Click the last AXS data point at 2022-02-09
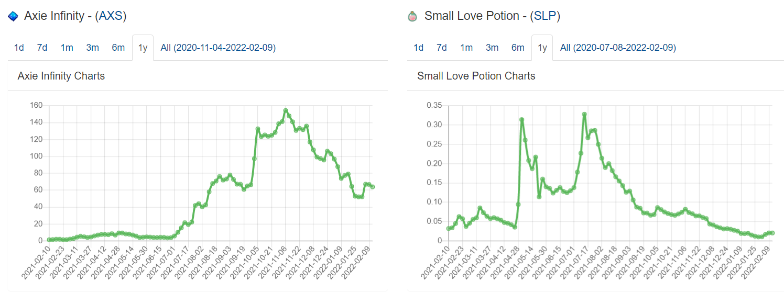Viewport: 784px width, 293px height. coord(372,187)
